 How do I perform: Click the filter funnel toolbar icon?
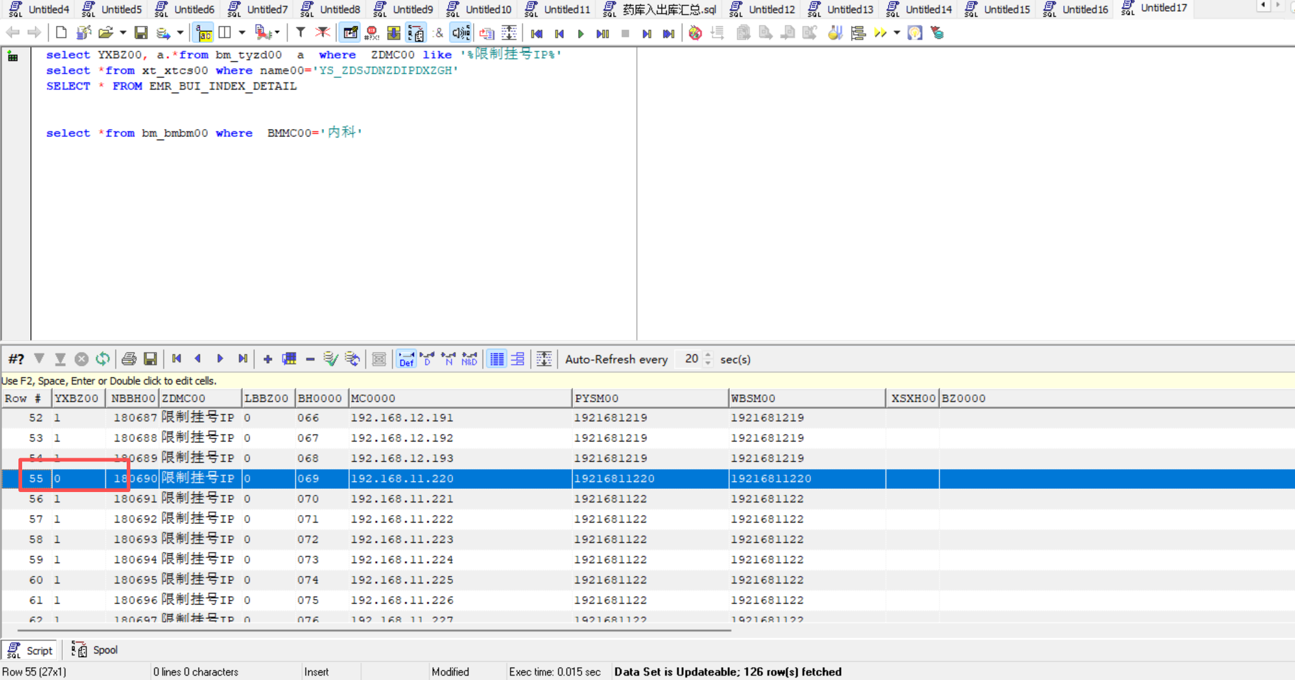[x=300, y=33]
